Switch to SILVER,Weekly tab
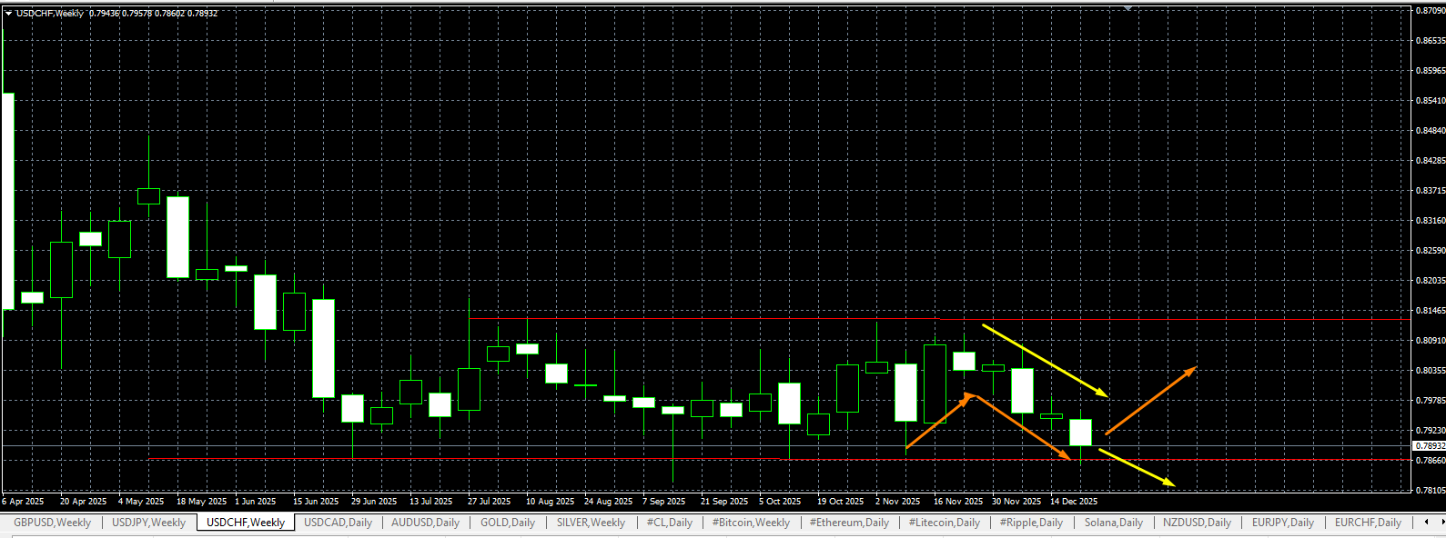The image size is (1446, 538). [591, 523]
